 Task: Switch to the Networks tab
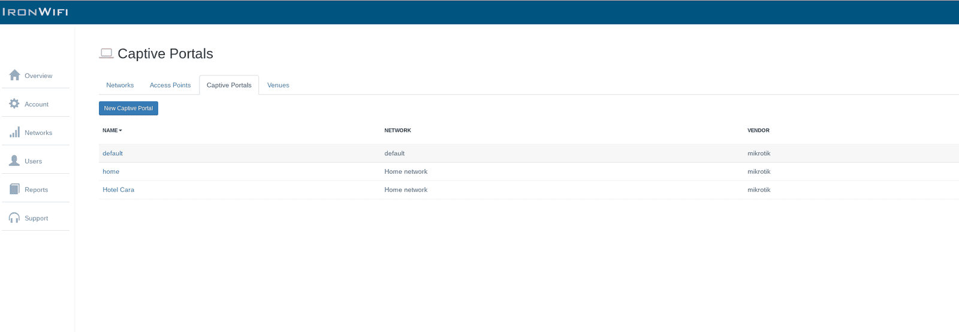coord(120,85)
